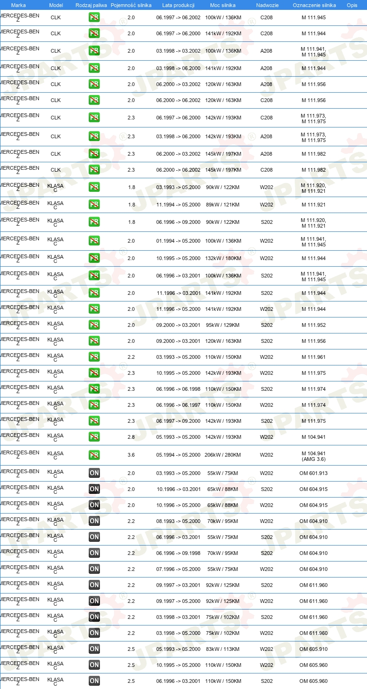Select production years 06.1997 -> 06.2002
Viewport: 367px width, 689px height.
click(x=178, y=17)
